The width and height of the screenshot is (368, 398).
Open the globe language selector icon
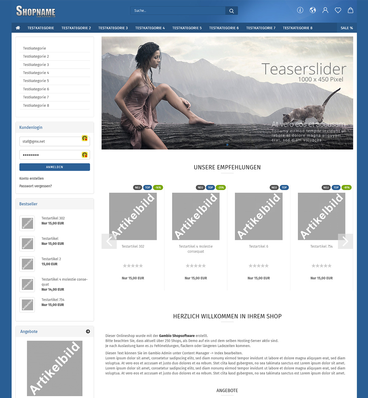[313, 10]
